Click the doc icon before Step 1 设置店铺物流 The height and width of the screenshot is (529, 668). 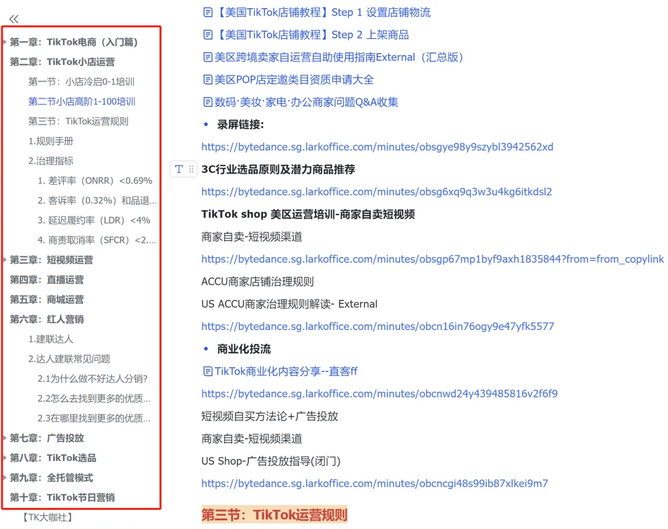click(x=208, y=12)
